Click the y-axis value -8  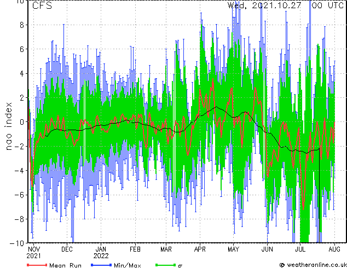19,219
